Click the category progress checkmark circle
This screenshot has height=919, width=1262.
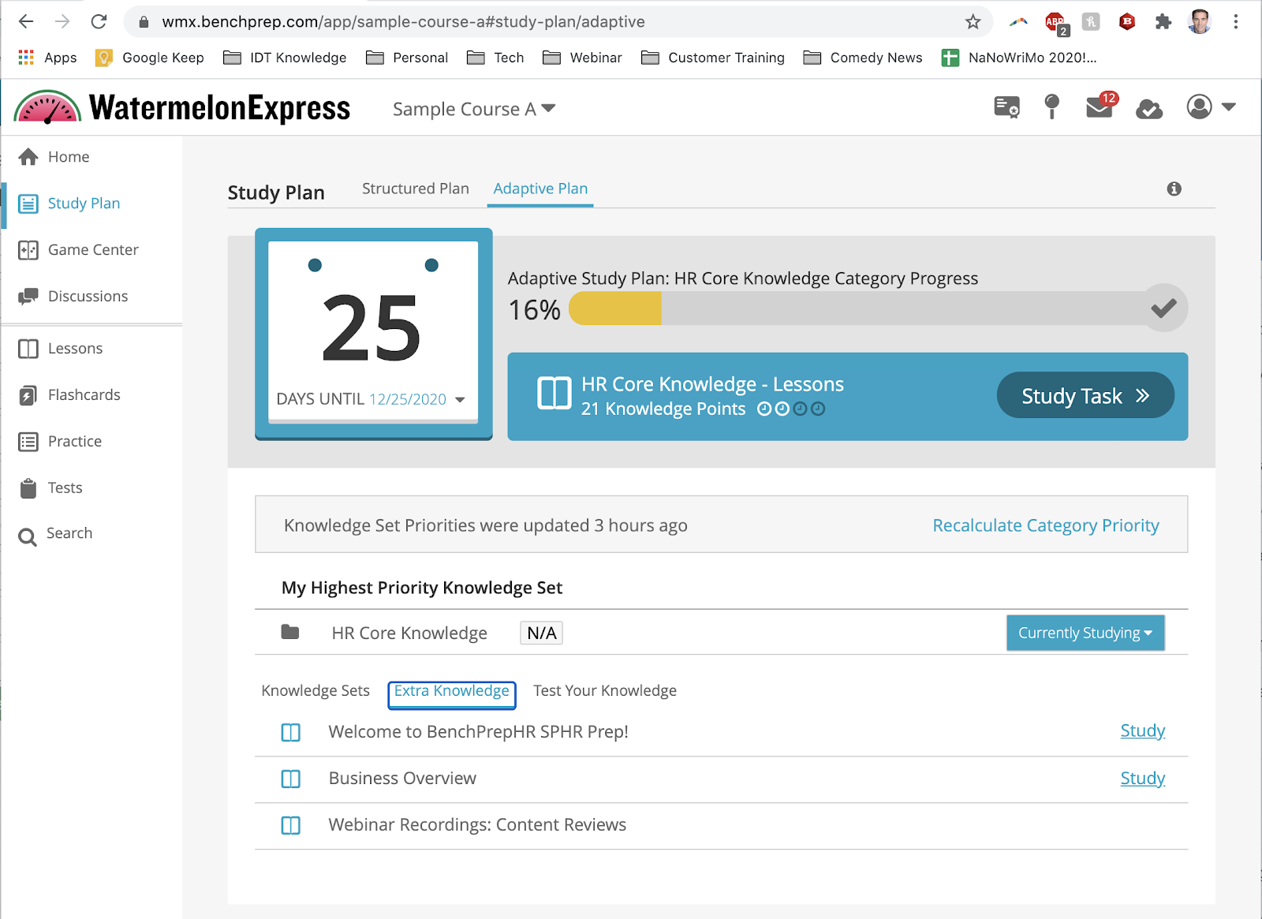(x=1163, y=308)
